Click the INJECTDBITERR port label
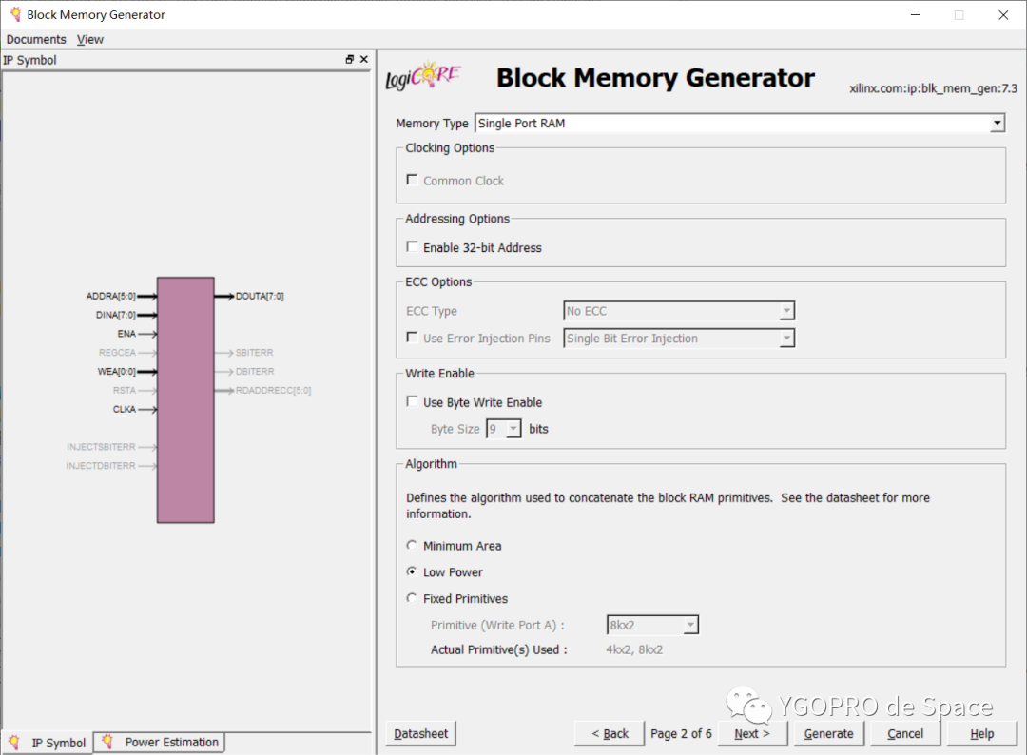 (x=101, y=466)
